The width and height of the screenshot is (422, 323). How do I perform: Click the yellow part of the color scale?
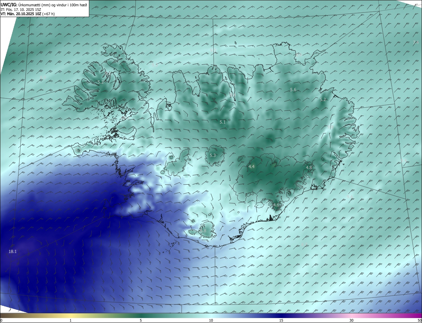pos(71,315)
